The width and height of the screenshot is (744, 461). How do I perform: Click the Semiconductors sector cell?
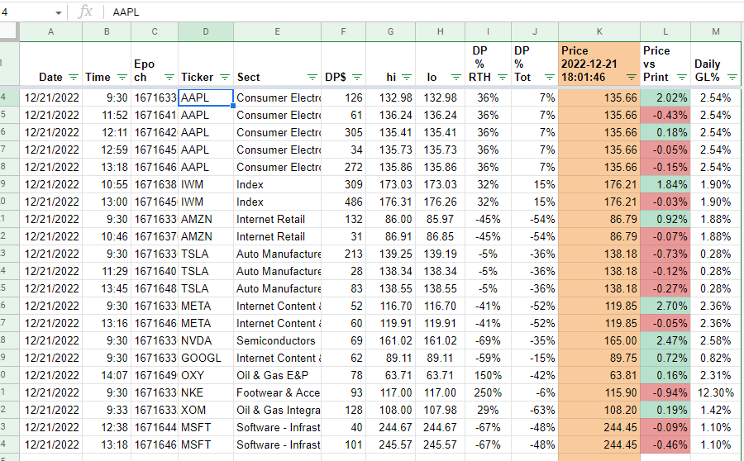(277, 340)
